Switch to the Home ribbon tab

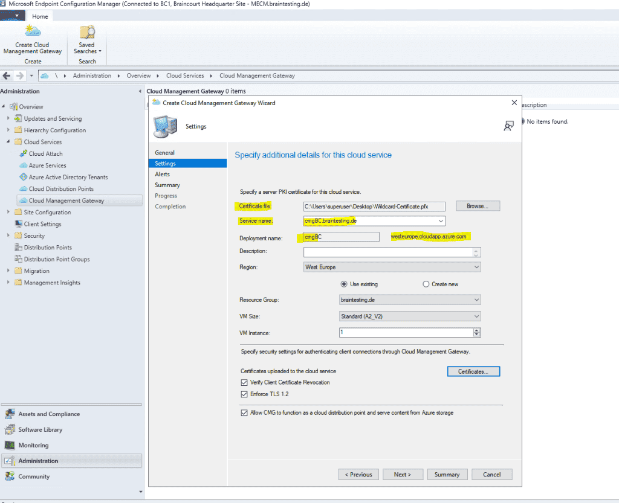click(x=39, y=16)
